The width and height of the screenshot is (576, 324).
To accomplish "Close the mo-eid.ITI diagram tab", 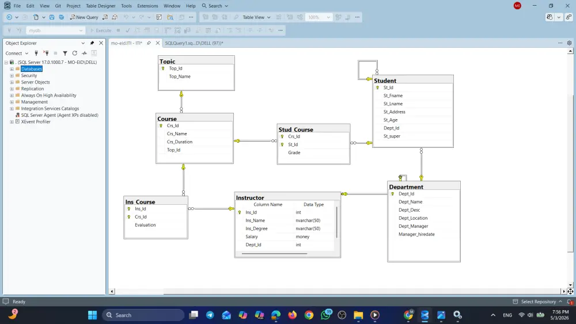I will [x=158, y=43].
